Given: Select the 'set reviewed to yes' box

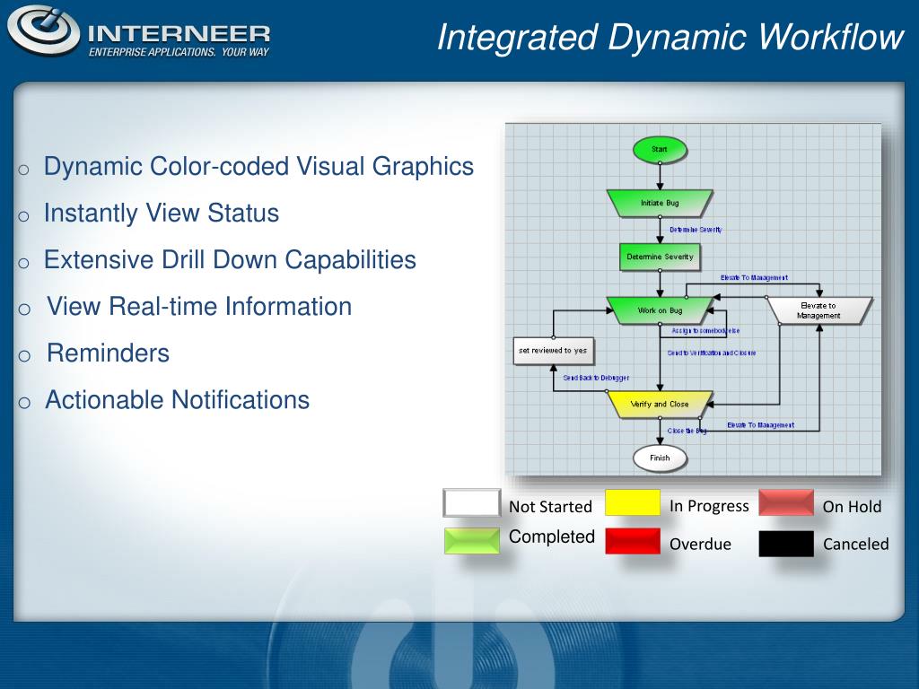Looking at the screenshot, I should click(x=553, y=351).
